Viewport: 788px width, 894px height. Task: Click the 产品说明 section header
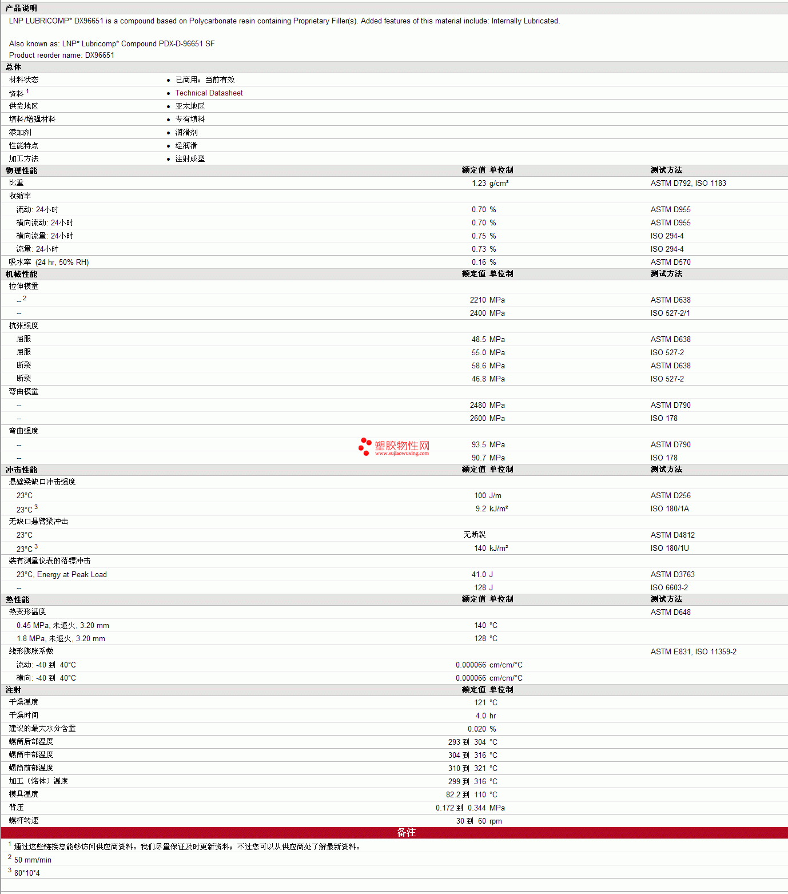tap(21, 8)
